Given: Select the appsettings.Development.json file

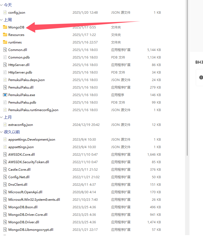Looking at the screenshot, I should [x=32, y=140].
